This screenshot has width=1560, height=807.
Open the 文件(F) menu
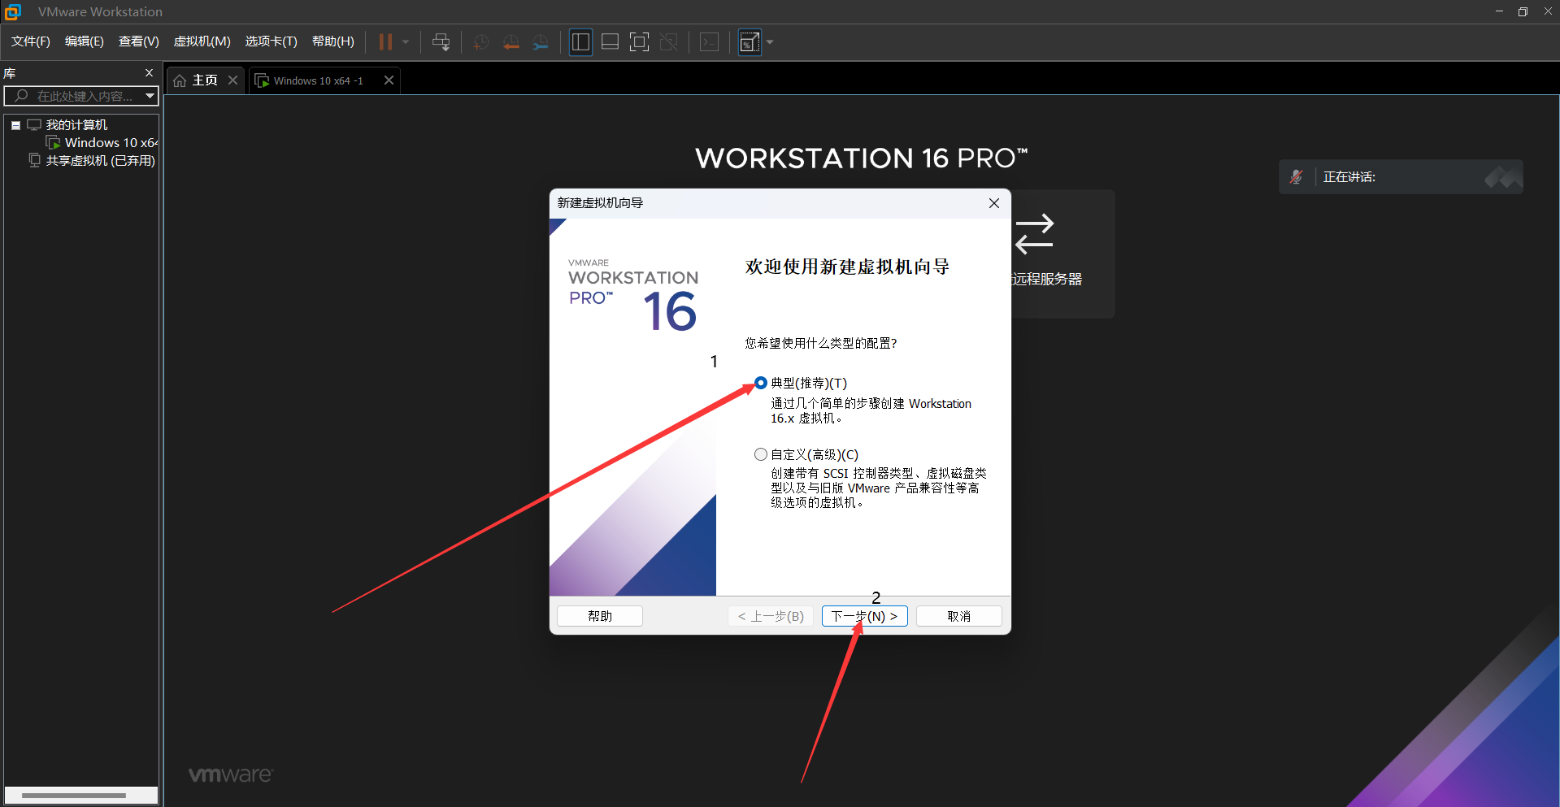point(31,41)
